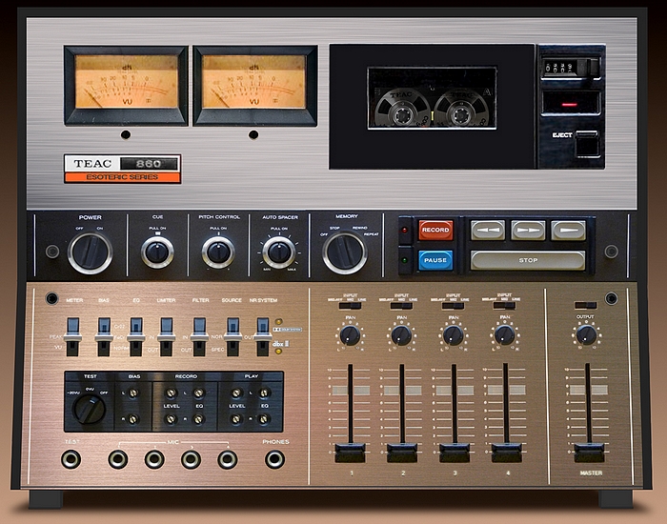The height and width of the screenshot is (524, 667).
Task: Turn the MEMORY selector knob
Action: pyautogui.click(x=345, y=252)
